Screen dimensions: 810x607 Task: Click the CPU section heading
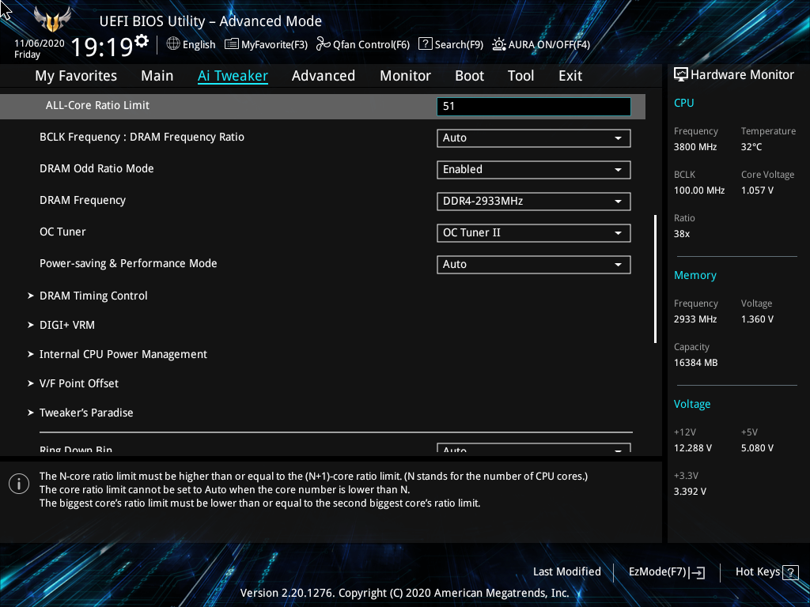coord(684,104)
